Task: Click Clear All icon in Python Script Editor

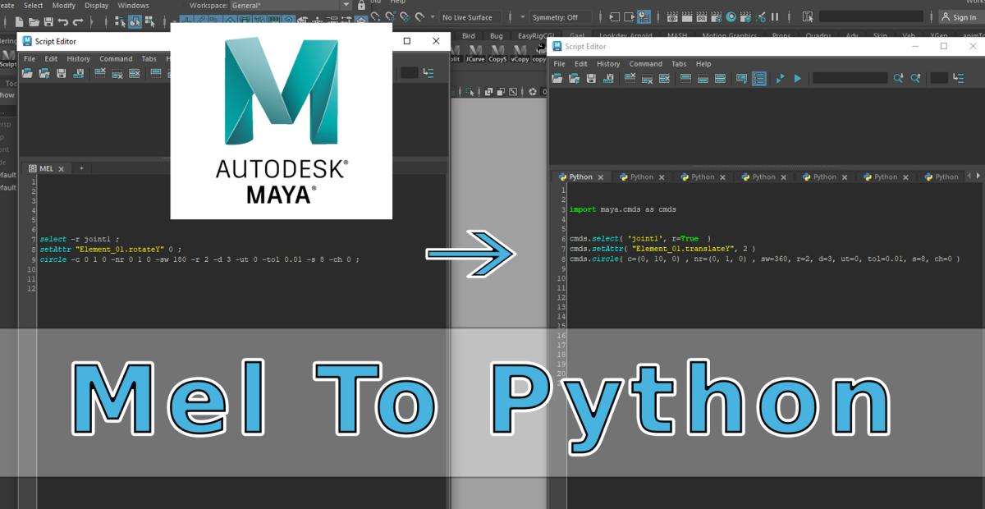Action: [665, 79]
